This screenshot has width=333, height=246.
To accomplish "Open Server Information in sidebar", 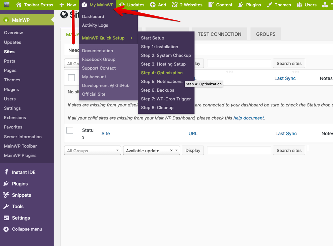I will coord(23,137).
